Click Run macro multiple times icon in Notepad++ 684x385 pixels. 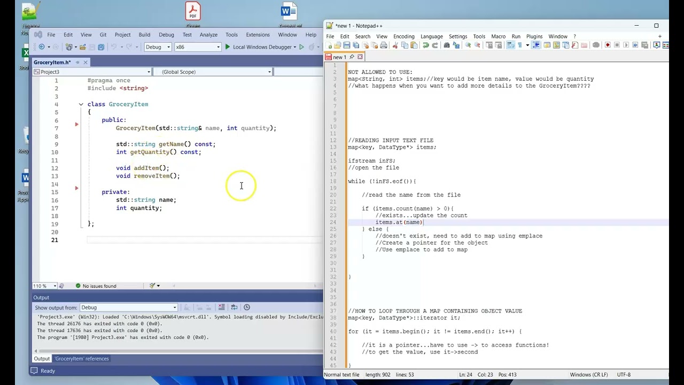[635, 45]
